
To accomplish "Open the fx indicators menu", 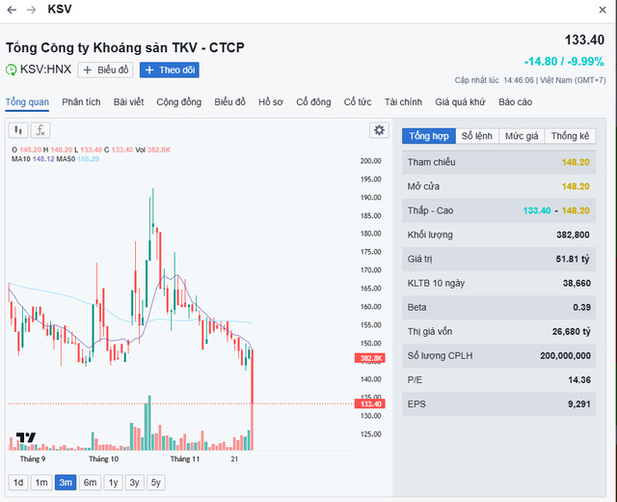I will [x=40, y=130].
